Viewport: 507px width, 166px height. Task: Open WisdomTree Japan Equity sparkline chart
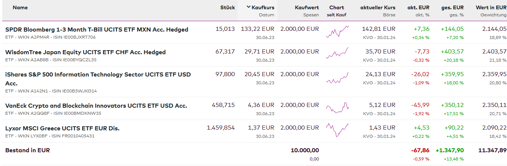click(337, 54)
